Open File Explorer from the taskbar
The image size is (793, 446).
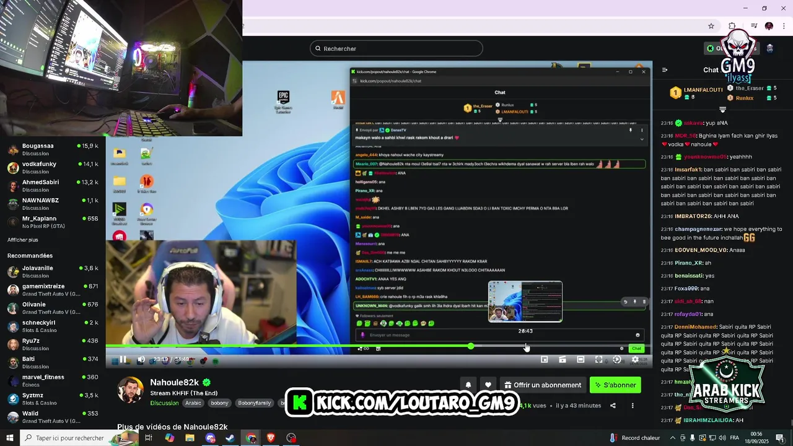(190, 438)
